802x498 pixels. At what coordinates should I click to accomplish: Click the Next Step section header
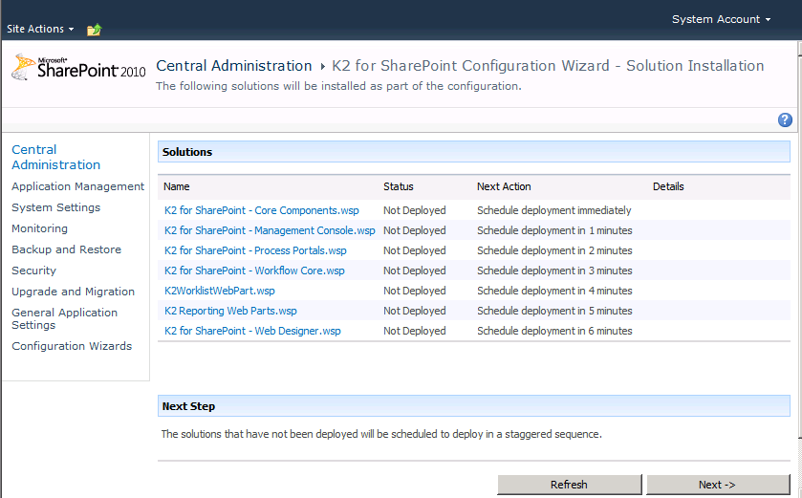[473, 406]
